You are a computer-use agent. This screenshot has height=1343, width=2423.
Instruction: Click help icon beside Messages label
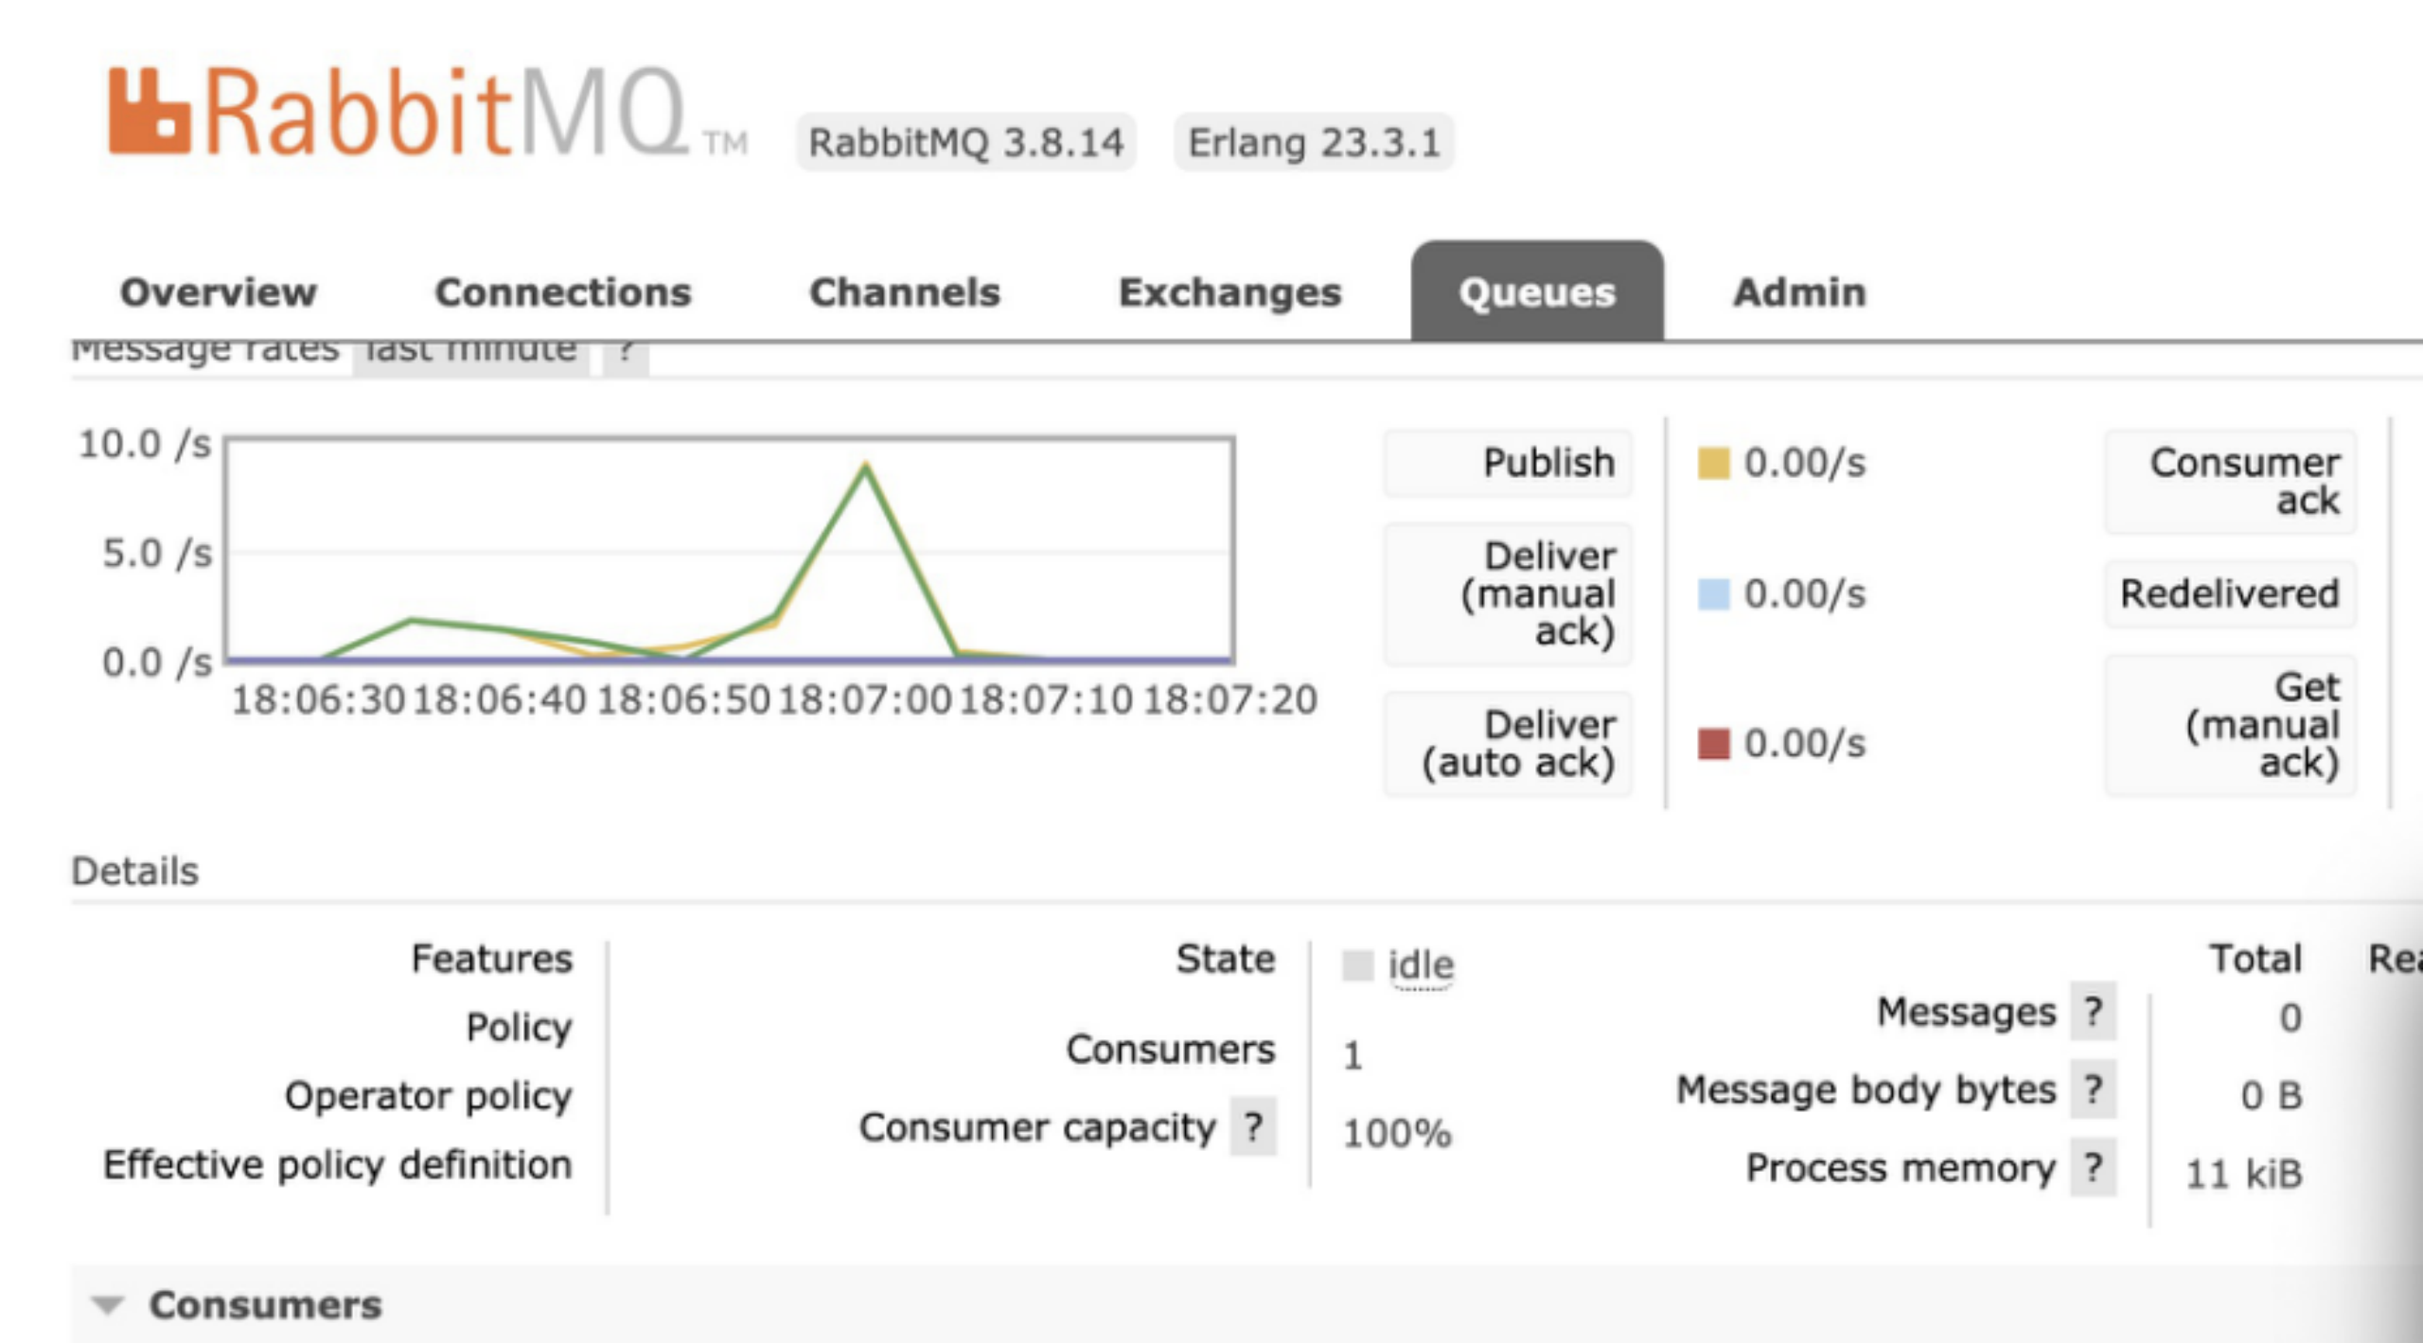(2093, 1012)
